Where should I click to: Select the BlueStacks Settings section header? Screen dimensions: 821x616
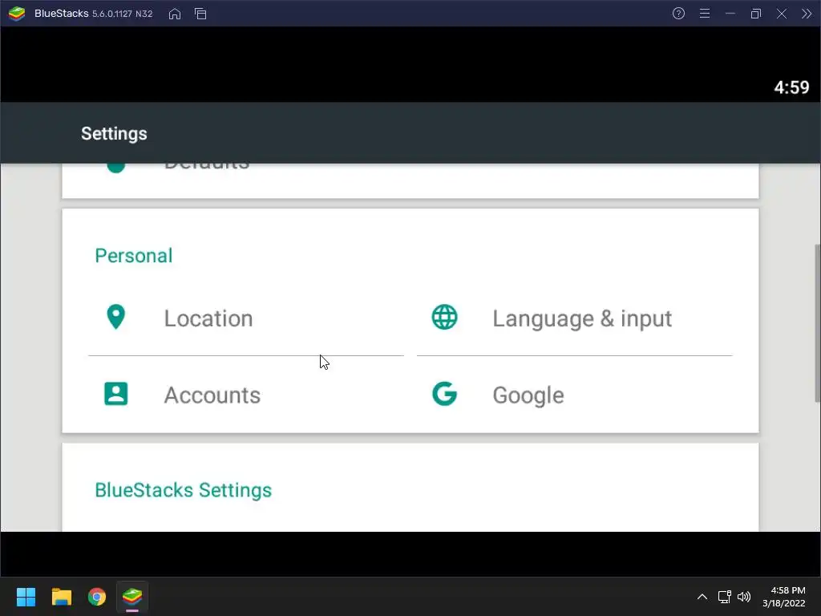click(x=184, y=490)
